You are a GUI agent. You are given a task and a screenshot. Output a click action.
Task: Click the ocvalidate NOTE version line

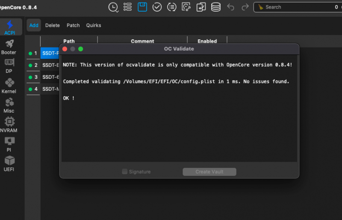(x=177, y=65)
